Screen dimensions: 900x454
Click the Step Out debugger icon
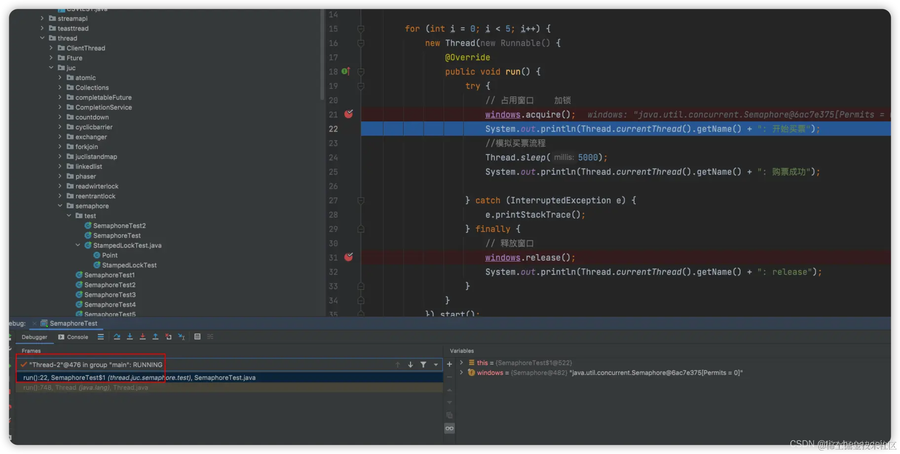coord(155,337)
